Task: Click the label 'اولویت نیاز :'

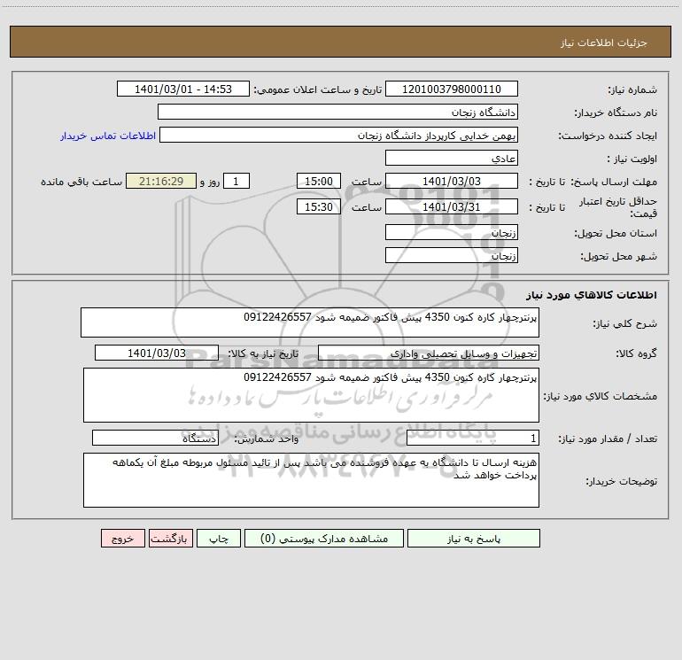Action: pos(632,159)
